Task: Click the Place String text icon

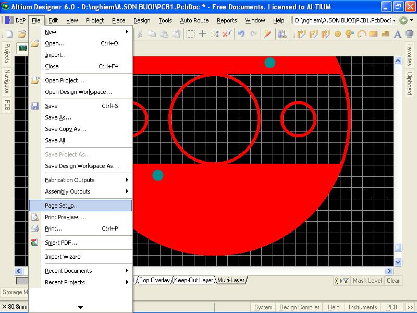Action: point(397,34)
